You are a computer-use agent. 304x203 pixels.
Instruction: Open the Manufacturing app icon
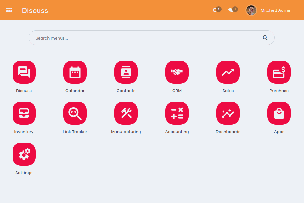coord(126,113)
